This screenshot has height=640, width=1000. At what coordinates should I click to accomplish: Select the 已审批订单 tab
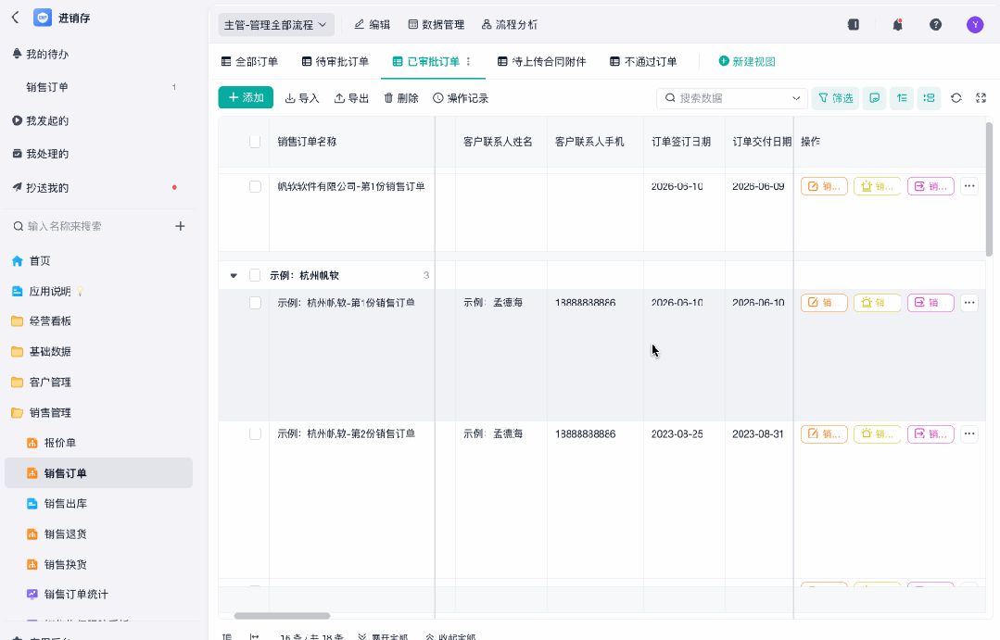click(426, 62)
